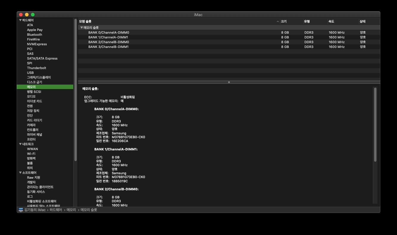Select Bluetooth in the sidebar
Image resolution: width=397 pixels, height=235 pixels.
35,35
